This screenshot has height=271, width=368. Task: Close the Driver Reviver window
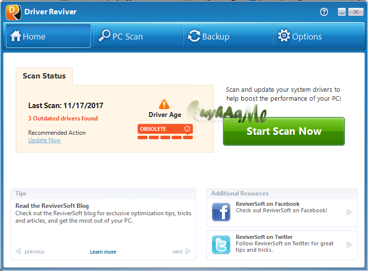[356, 12]
